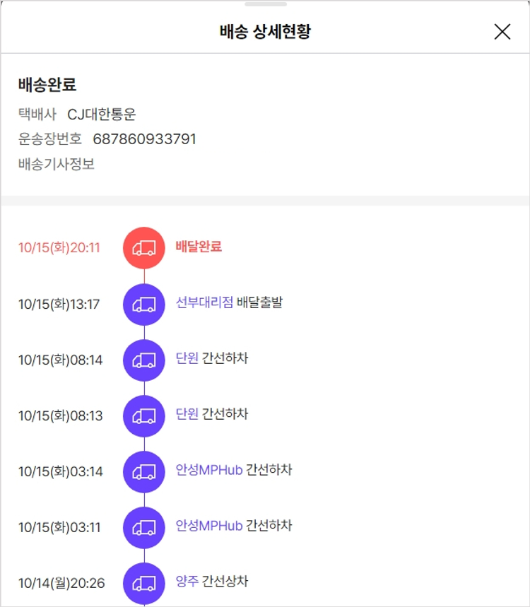The image size is (530, 607).
Task: Click the red 배달완료 truck icon
Action: tap(144, 248)
